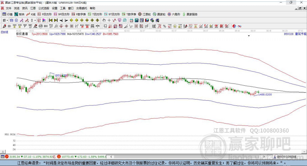Open the 赢家轮 tool
This screenshot has width=307, height=166.
pos(159,14)
